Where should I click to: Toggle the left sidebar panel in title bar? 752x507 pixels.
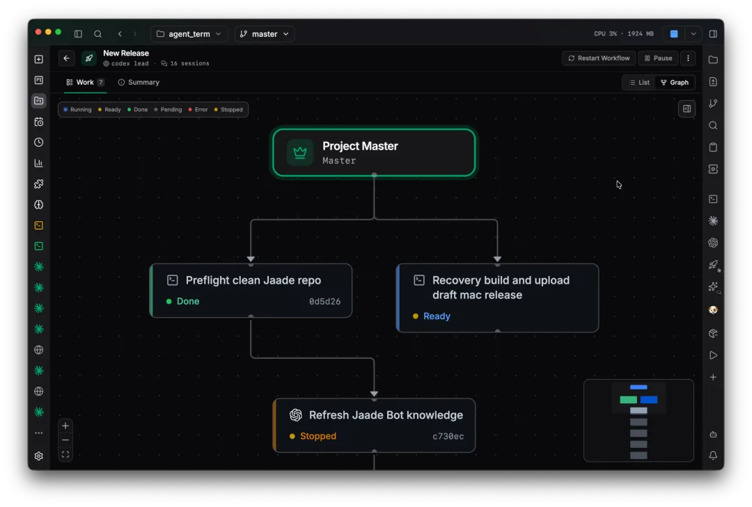[x=78, y=34]
